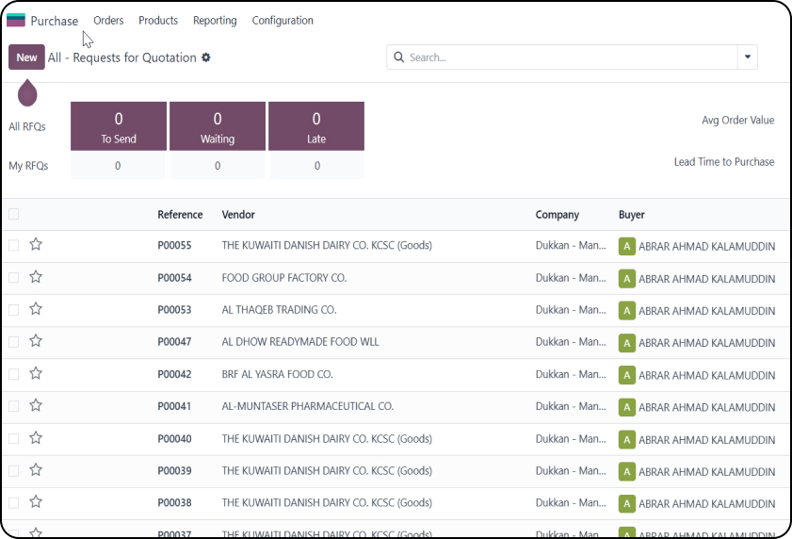Open the Reporting menu
This screenshot has height=539, width=792.
click(x=215, y=21)
